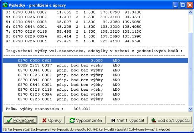Click value 109.9080 in line 5
This screenshot has width=194, height=133.
pyautogui.click(x=132, y=22)
